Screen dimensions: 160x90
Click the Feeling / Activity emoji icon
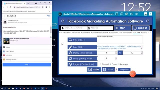pos(4,59)
